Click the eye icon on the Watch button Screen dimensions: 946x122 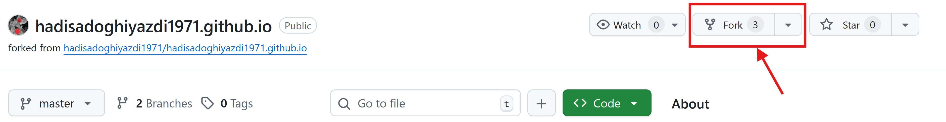[603, 25]
